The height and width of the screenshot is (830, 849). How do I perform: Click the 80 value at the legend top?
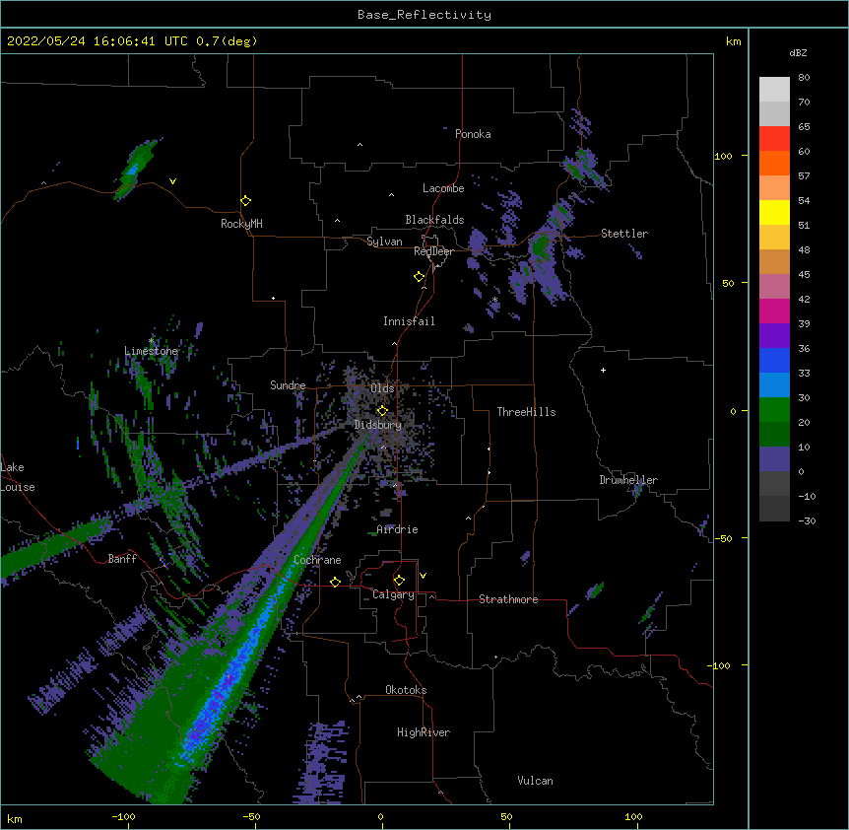coord(804,78)
